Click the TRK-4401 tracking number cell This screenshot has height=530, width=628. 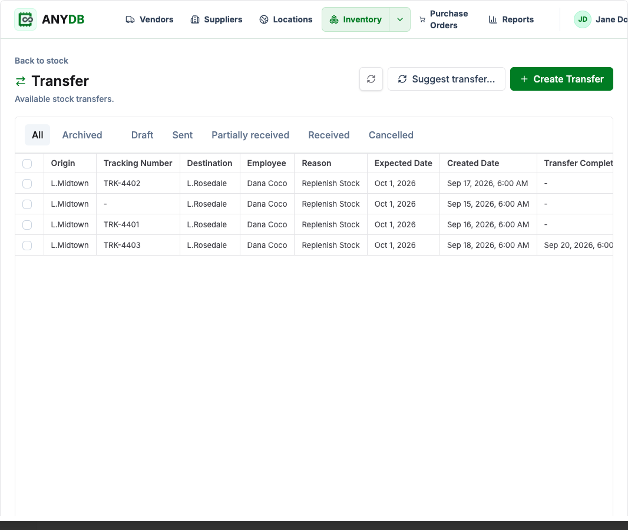click(x=138, y=224)
